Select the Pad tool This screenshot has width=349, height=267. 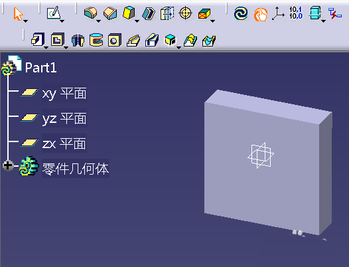pyautogui.click(x=38, y=39)
